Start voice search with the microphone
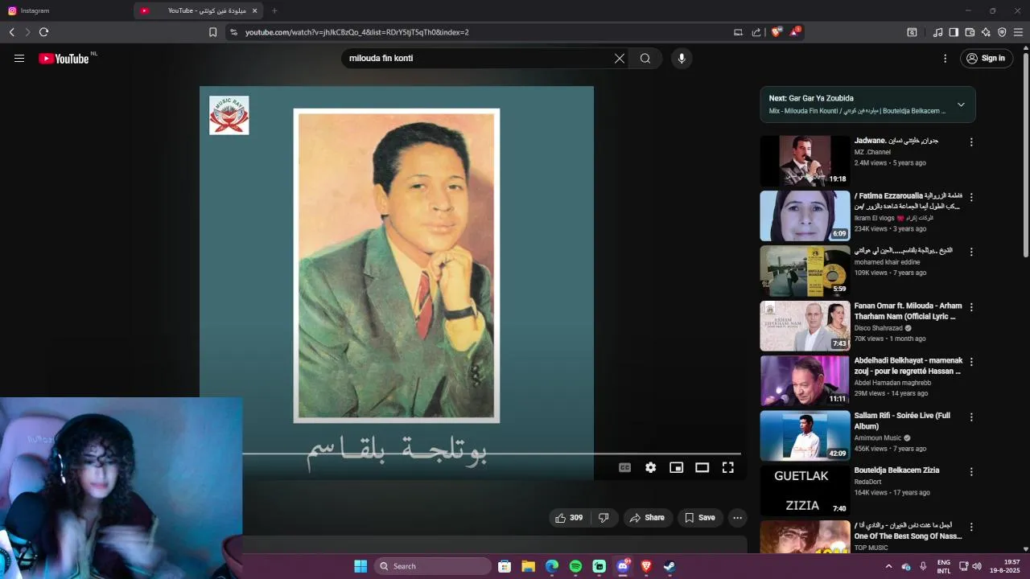 pyautogui.click(x=682, y=58)
